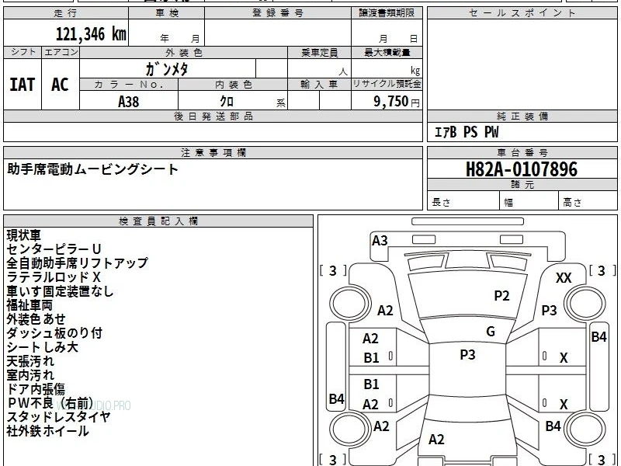
Task: Click the 純正装備 header
Action: tap(522, 116)
